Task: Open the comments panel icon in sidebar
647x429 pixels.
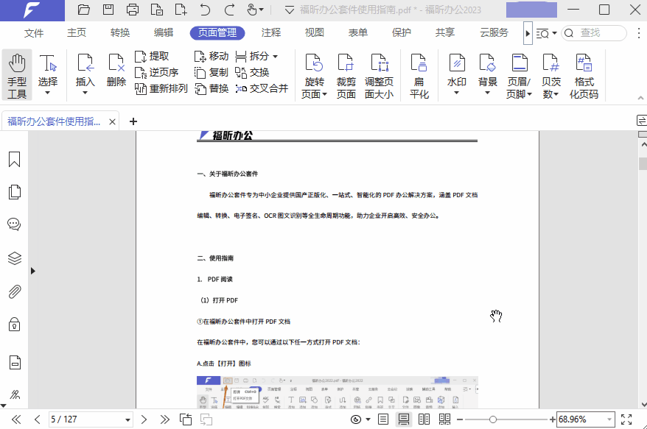Action: 14,224
